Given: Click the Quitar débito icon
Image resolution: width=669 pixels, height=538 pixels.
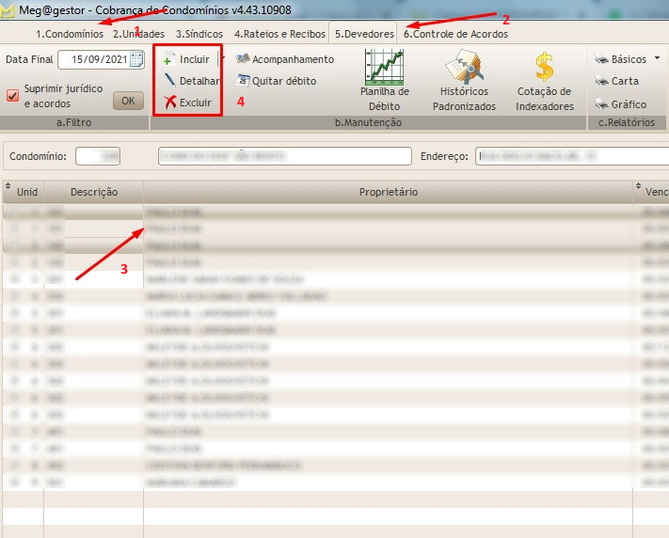Looking at the screenshot, I should pyautogui.click(x=243, y=81).
